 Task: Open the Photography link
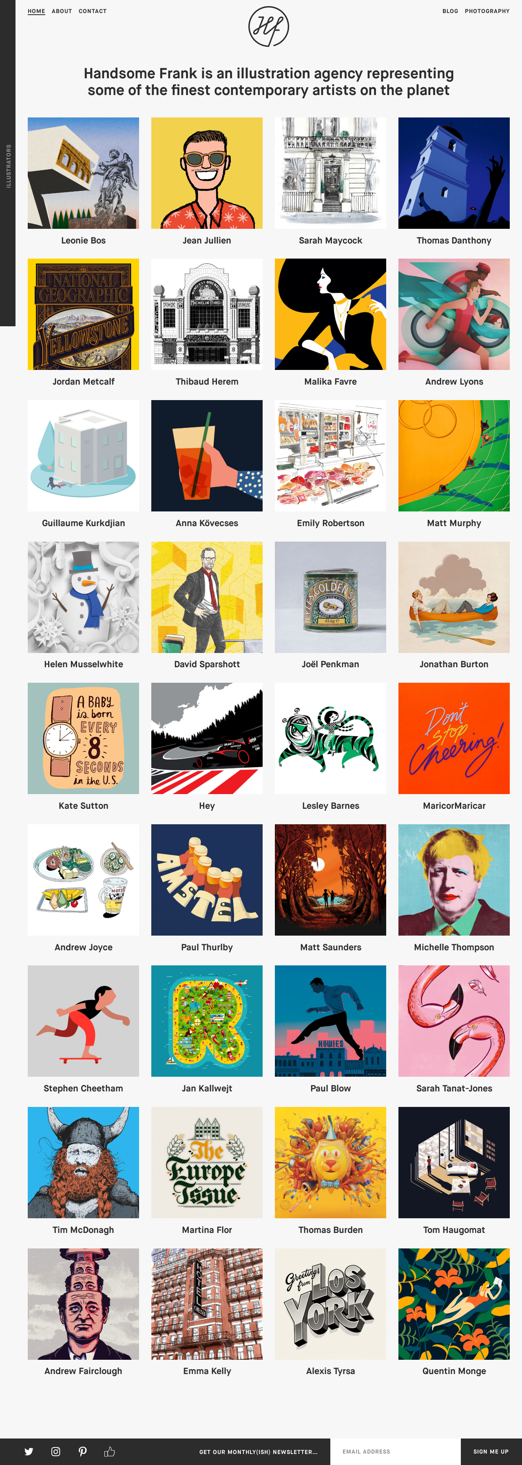click(x=487, y=11)
